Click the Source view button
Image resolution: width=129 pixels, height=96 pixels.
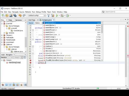pyautogui.click(x=31, y=23)
